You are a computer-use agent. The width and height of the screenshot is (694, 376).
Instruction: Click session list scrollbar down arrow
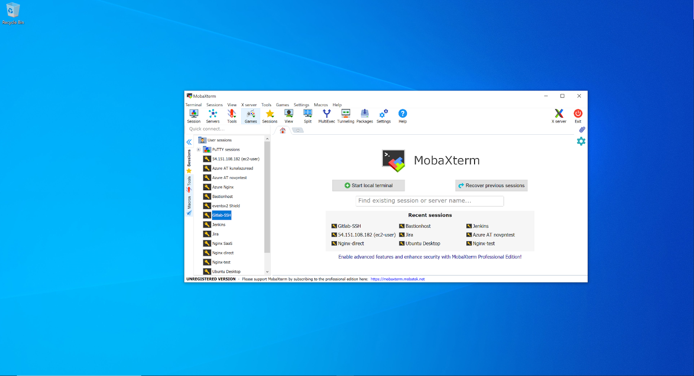pyautogui.click(x=267, y=272)
